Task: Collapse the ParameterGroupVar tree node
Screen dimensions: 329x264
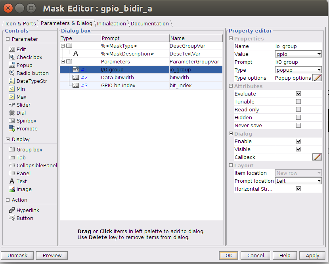Action: click(63, 62)
